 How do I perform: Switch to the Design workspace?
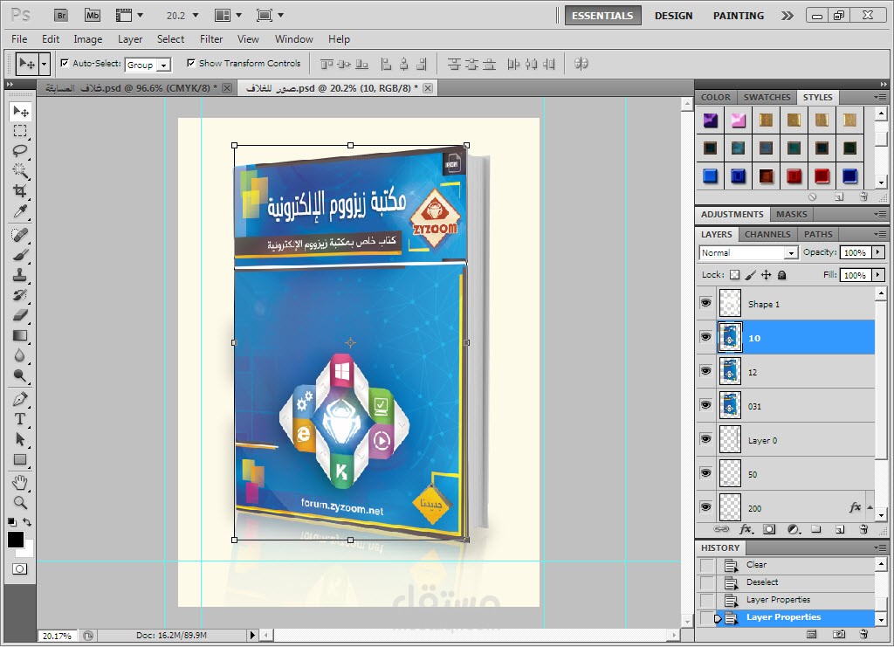tap(673, 16)
